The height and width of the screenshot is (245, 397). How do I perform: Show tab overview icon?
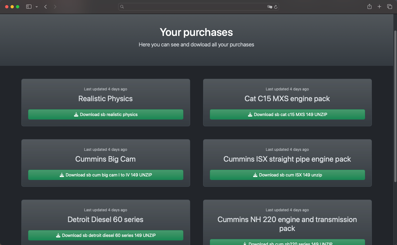389,6
